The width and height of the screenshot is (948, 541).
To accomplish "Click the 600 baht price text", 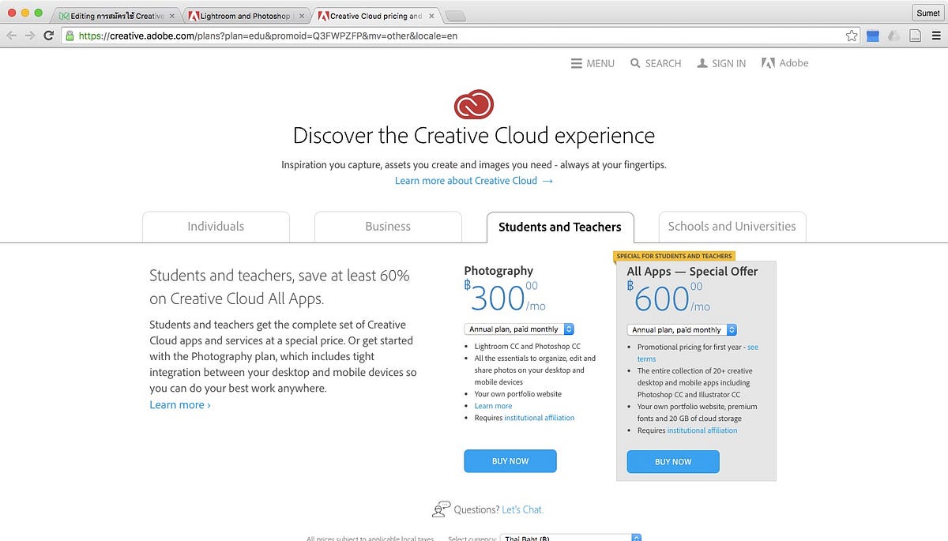I will (668, 298).
